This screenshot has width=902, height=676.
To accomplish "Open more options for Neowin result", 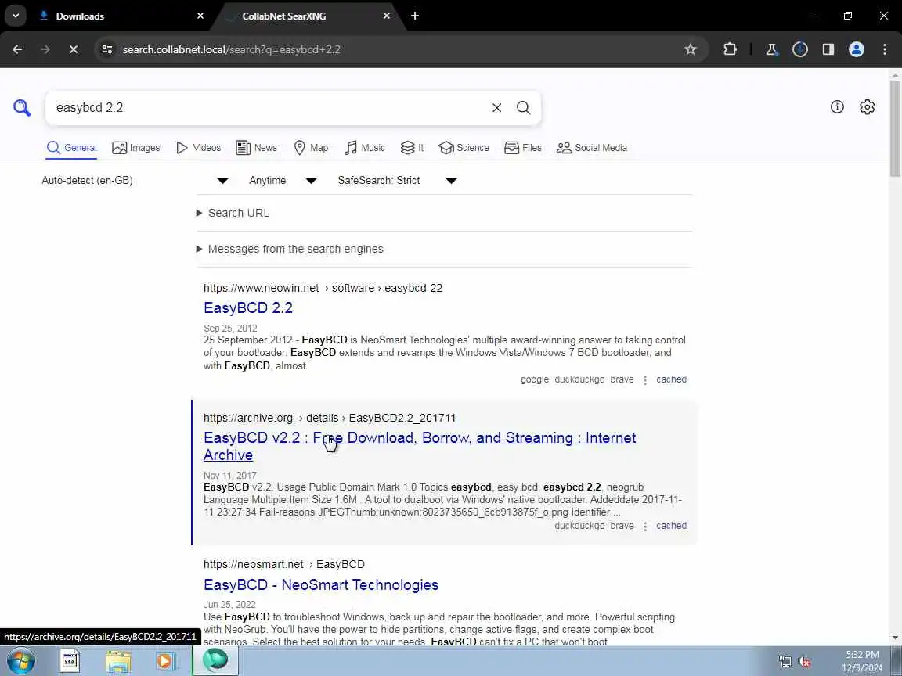I will point(645,380).
